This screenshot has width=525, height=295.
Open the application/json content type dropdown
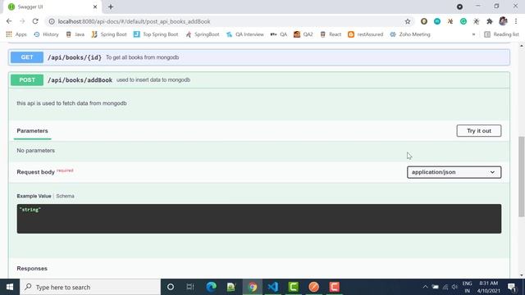point(454,172)
